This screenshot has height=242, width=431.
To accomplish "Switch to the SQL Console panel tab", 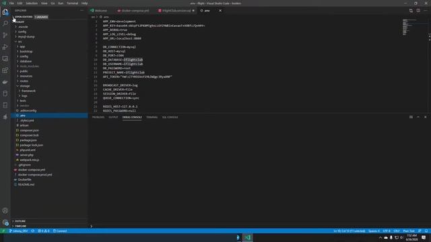I will coord(170,117).
